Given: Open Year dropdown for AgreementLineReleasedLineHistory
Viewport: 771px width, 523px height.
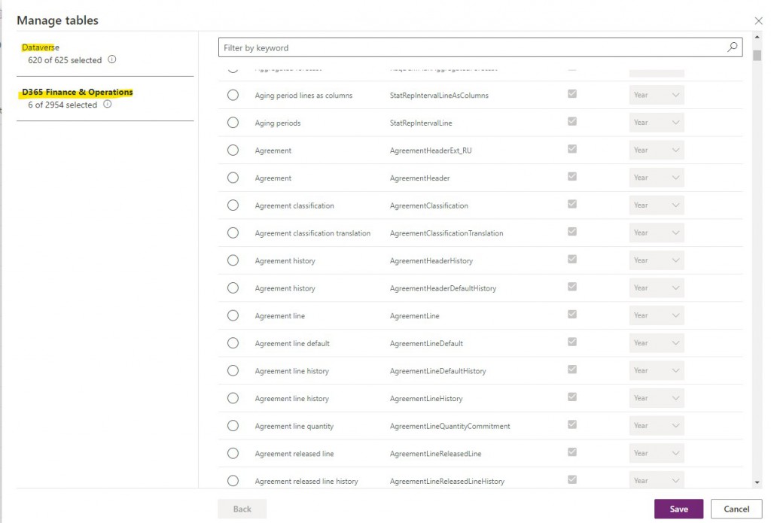Looking at the screenshot, I should click(x=657, y=480).
